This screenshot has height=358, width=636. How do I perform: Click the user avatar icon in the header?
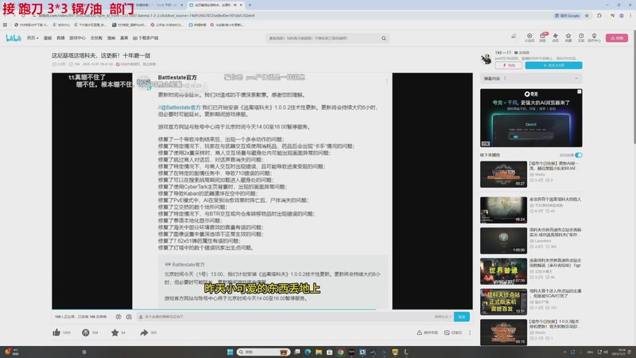click(x=514, y=37)
